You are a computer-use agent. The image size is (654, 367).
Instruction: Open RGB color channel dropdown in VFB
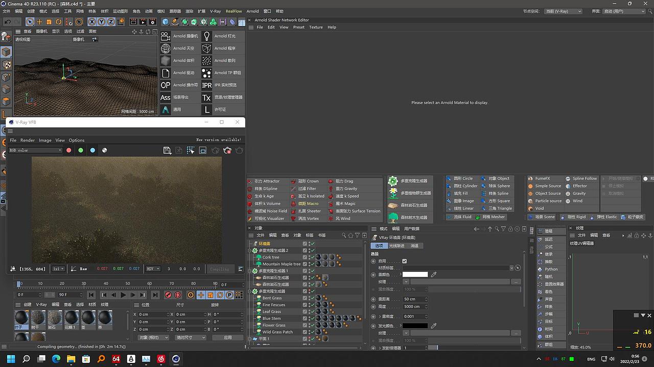[35, 150]
